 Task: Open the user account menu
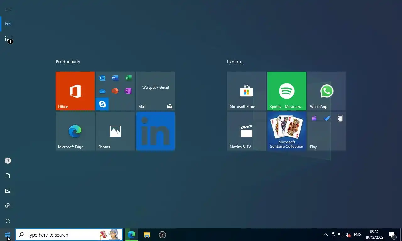tap(8, 161)
